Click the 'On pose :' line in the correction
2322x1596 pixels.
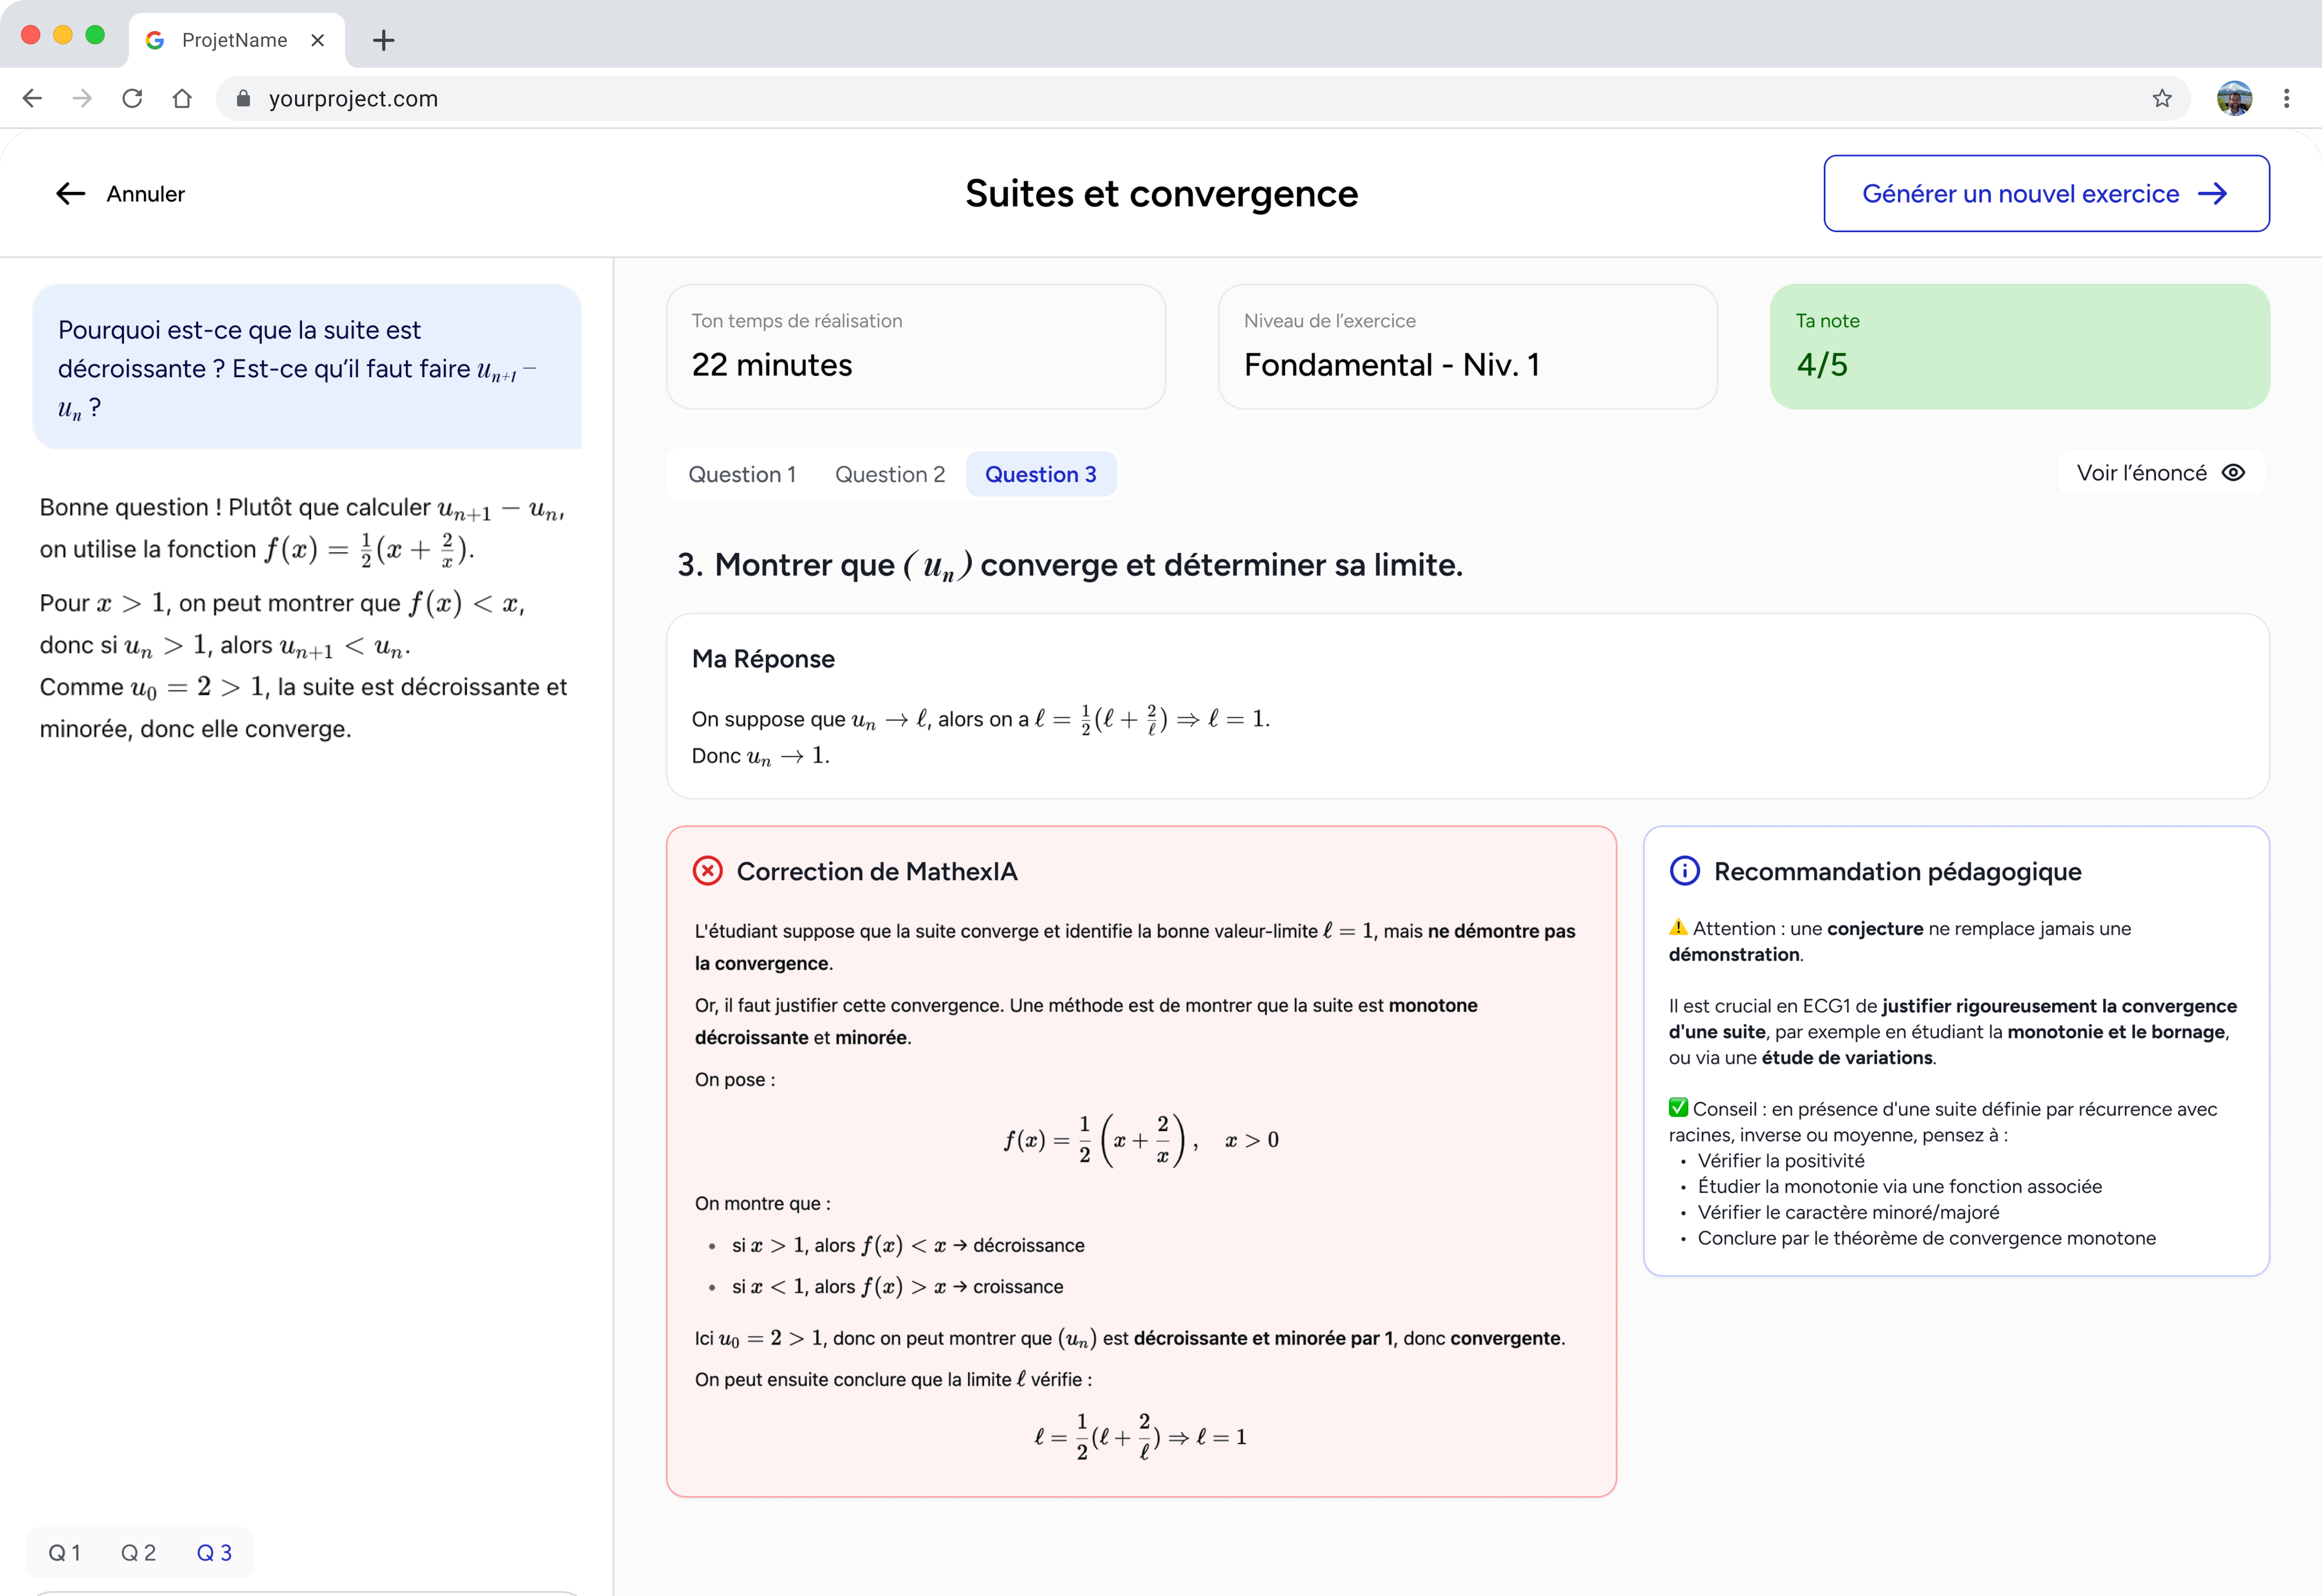coord(735,1080)
